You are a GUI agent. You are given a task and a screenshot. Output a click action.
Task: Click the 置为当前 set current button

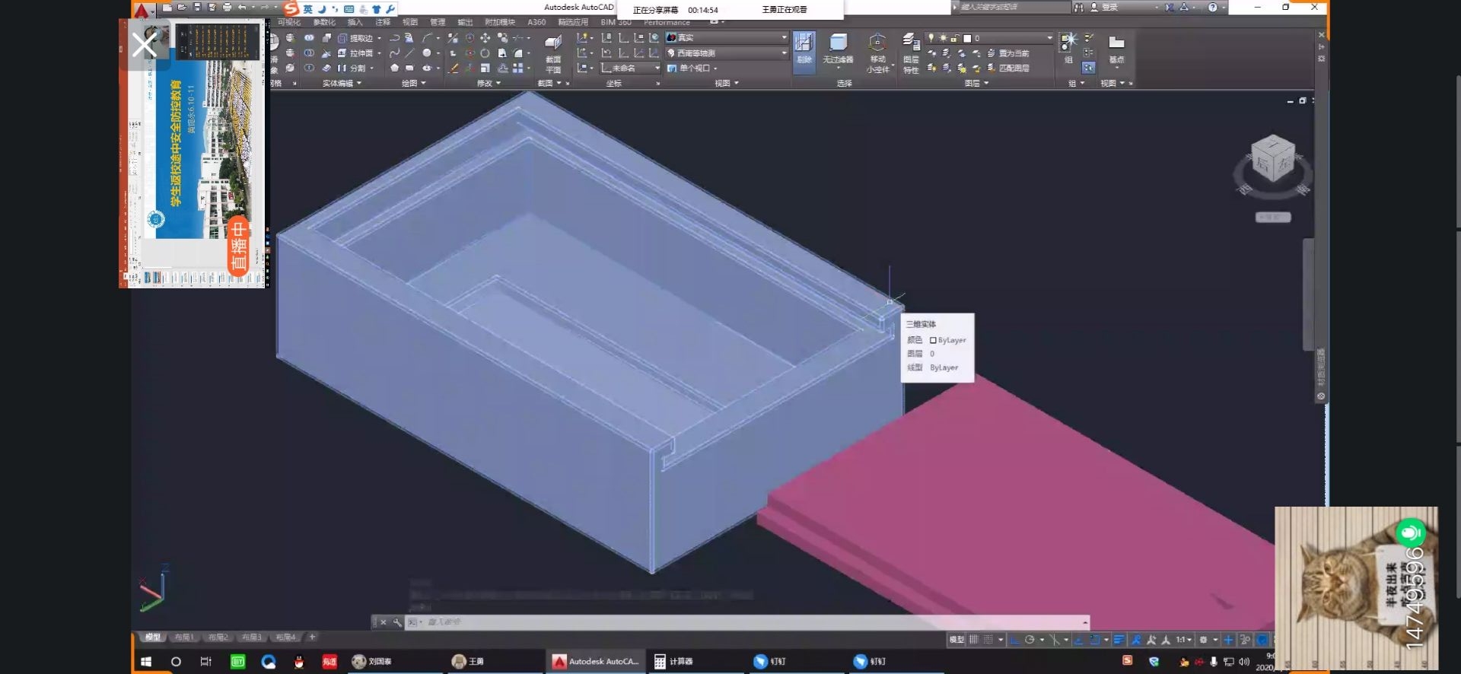pos(1013,53)
